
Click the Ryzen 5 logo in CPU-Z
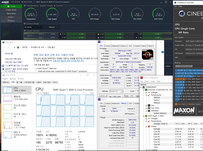click(x=148, y=54)
